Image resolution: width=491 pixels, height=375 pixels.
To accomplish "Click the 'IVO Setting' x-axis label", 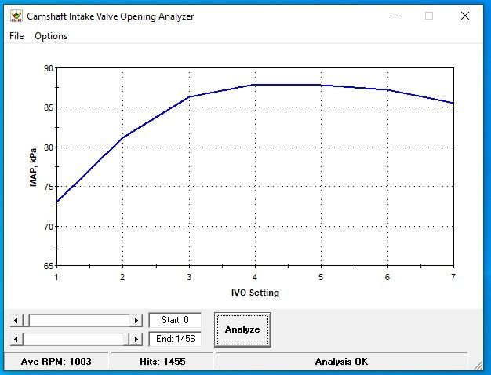I will click(x=255, y=293).
